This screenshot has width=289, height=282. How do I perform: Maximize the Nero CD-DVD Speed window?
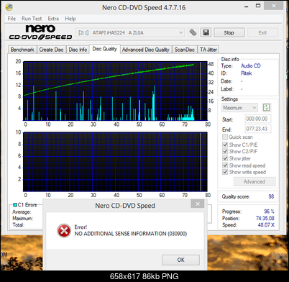pos(258,6)
